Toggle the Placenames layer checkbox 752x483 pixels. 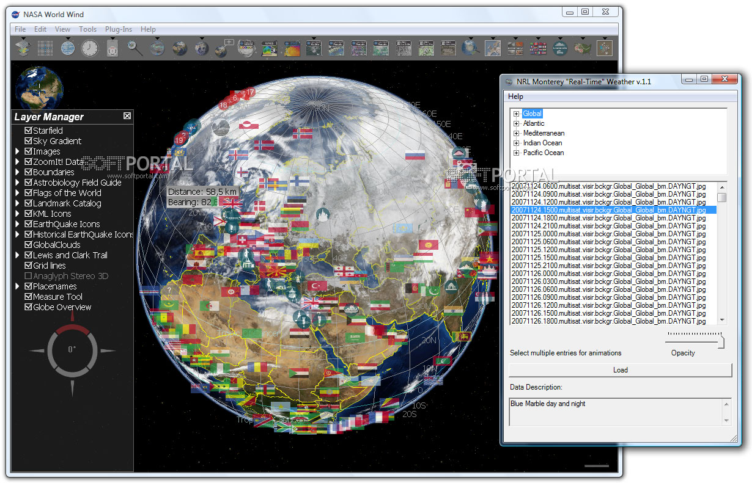pyautogui.click(x=28, y=286)
